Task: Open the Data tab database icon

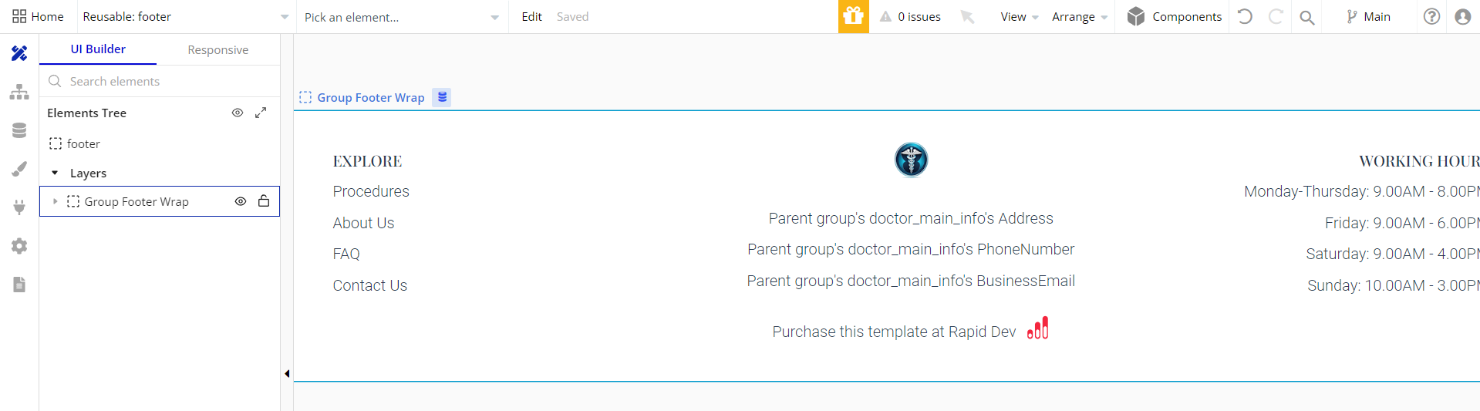Action: (19, 130)
